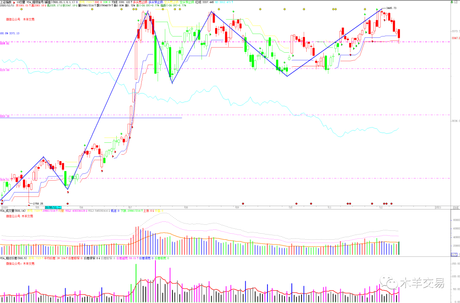Click the 100.0% 3371.13 retracement label
The image size is (460, 303).
coord(10,33)
